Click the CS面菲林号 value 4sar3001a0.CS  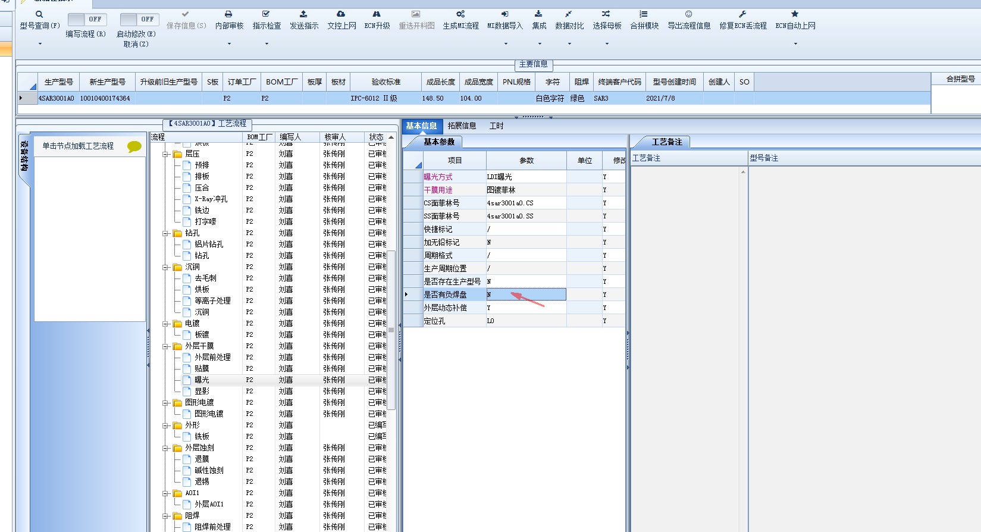click(x=526, y=203)
